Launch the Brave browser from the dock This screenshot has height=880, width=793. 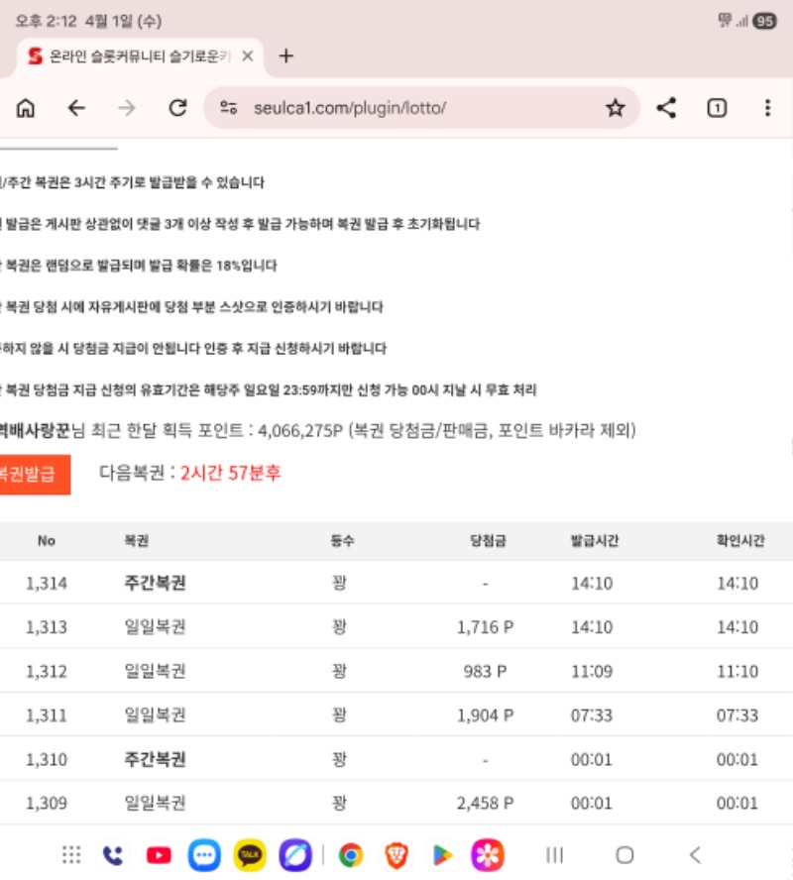(396, 854)
